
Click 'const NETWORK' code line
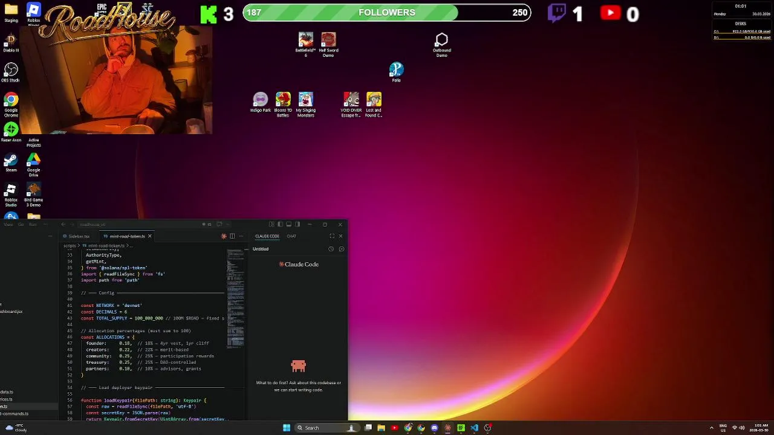pos(111,306)
